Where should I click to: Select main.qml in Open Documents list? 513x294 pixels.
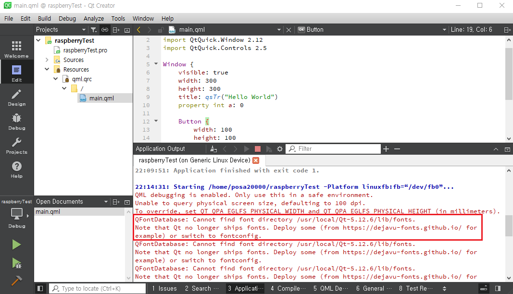(x=80, y=211)
